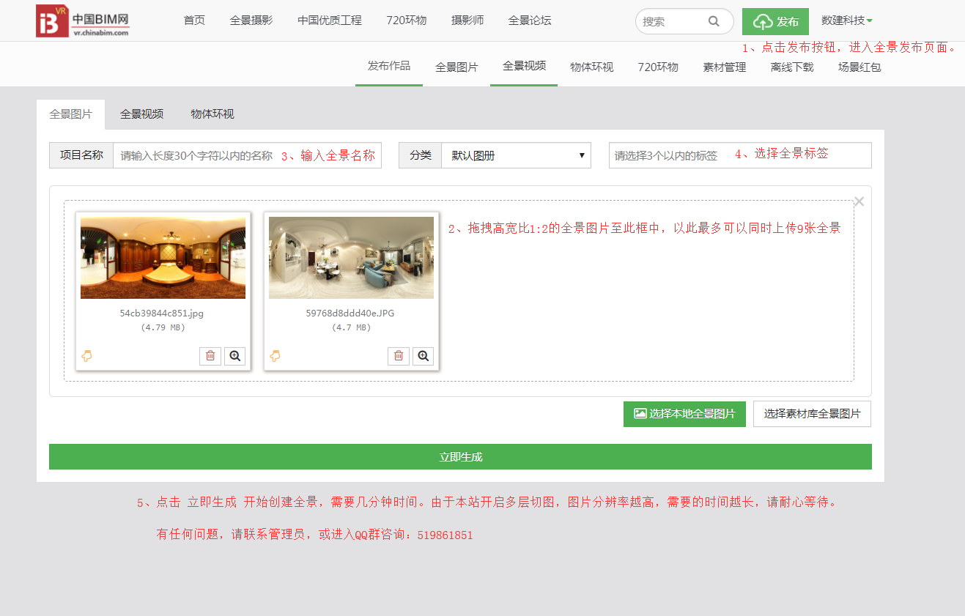
Task: Open 场景红包 in the secondary menu
Action: point(859,67)
